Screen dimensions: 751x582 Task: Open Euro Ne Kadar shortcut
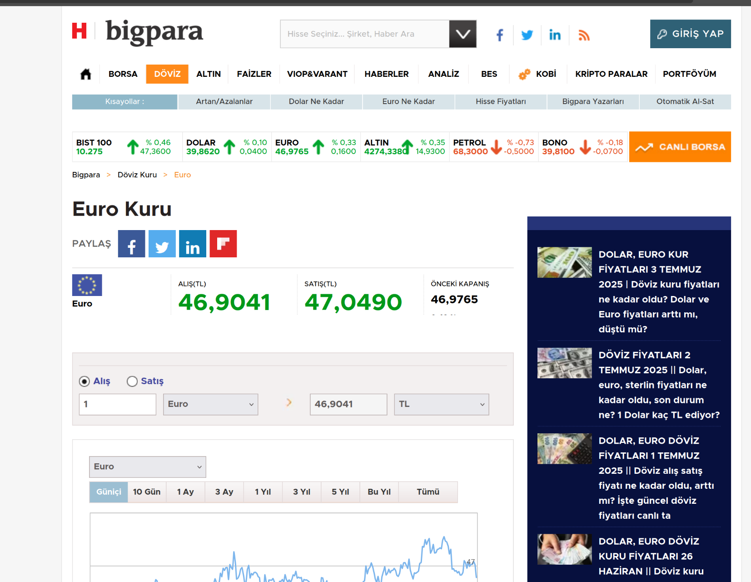(x=408, y=102)
